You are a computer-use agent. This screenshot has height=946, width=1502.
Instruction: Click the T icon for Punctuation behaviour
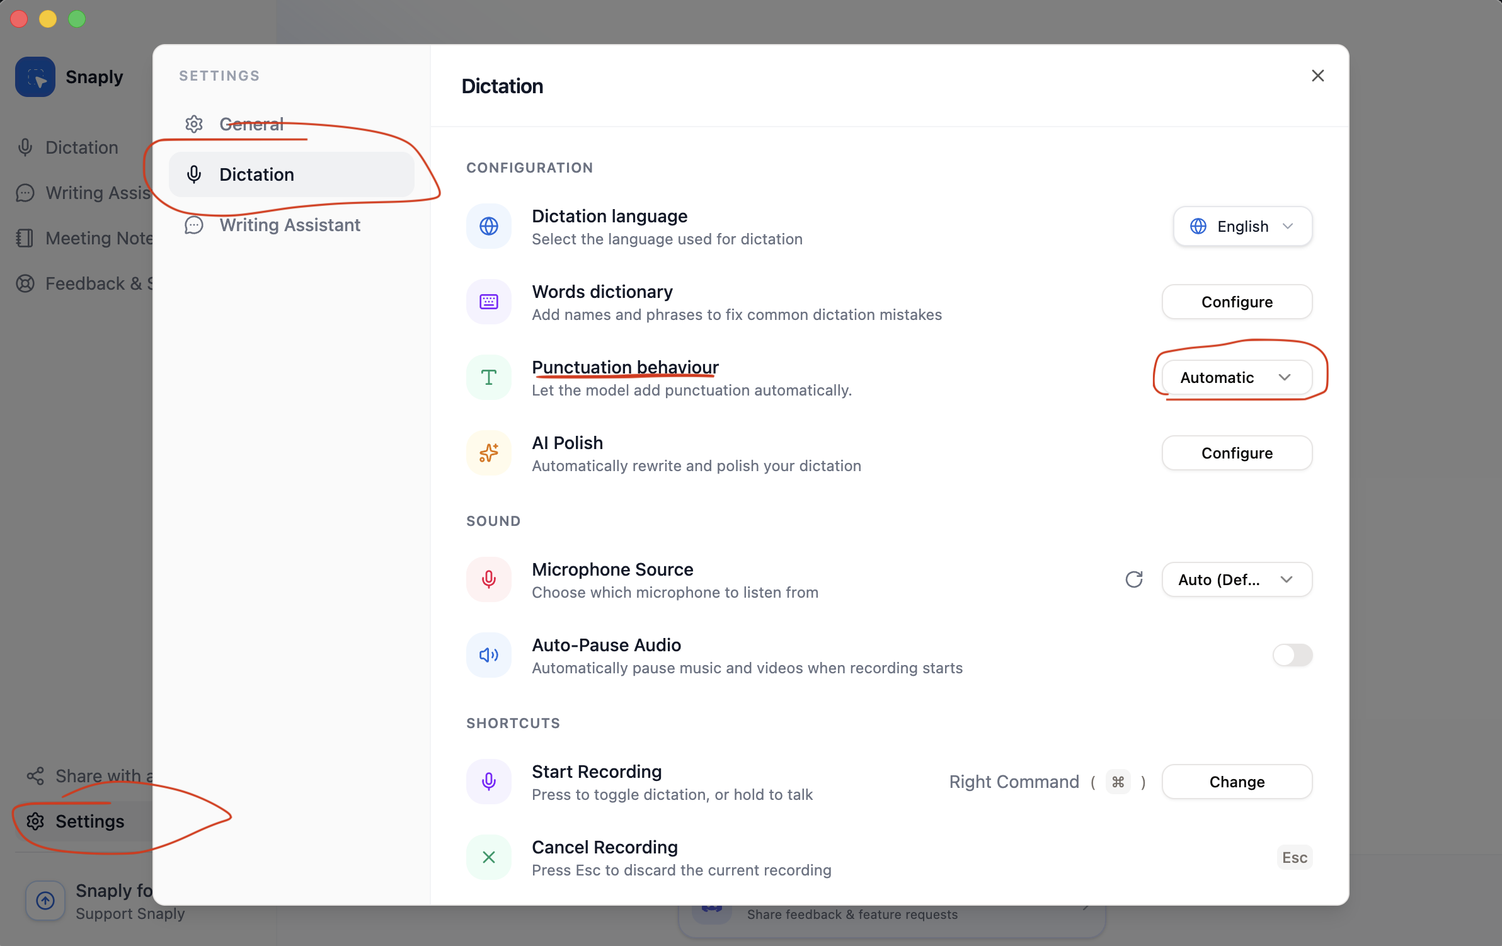[488, 377]
